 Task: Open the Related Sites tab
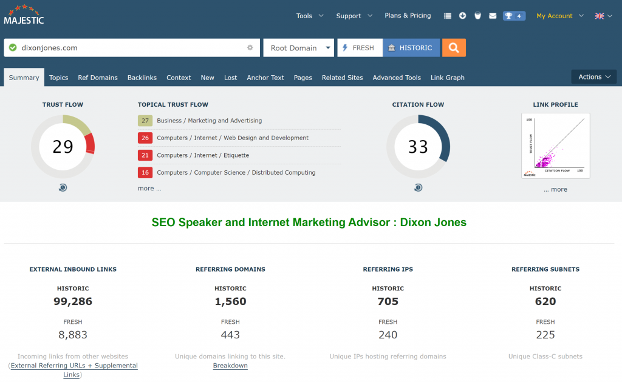tap(343, 78)
